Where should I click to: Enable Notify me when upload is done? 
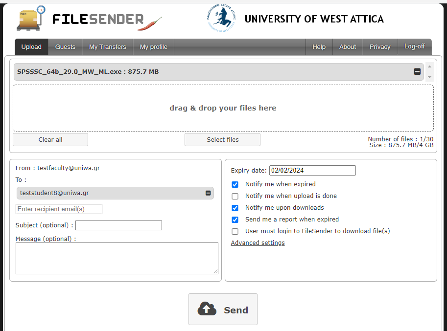coord(235,196)
